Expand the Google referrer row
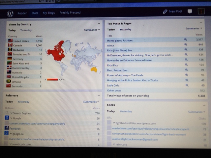Screen dimensions: 211x158 click(x=11, y=118)
